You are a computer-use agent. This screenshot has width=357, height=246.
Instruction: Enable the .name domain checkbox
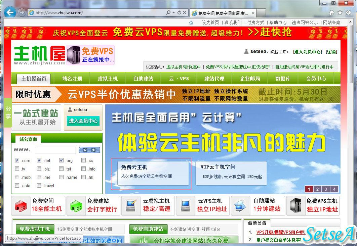tap(61, 177)
